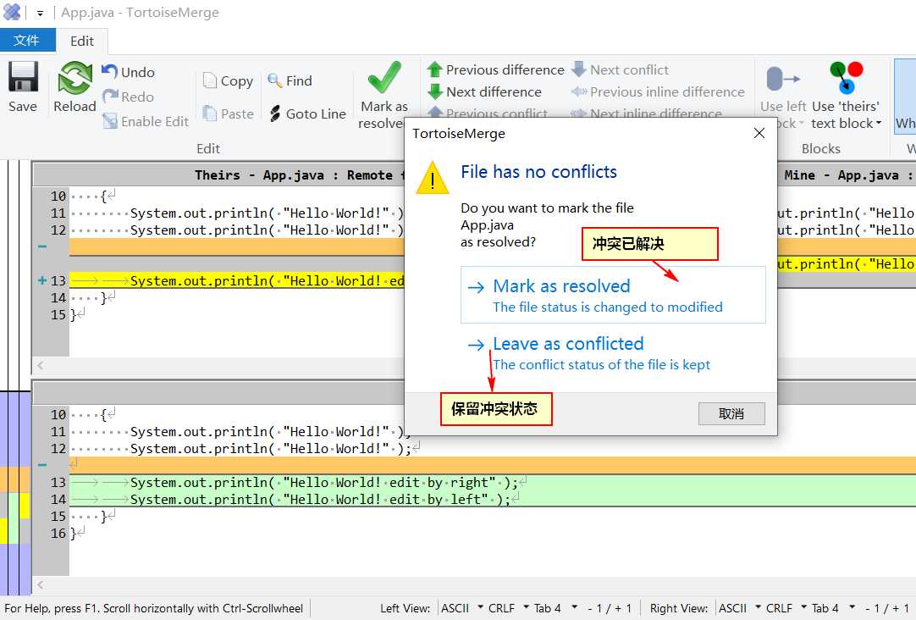Open Goto Line
Screen dimensions: 916x620
coord(307,113)
